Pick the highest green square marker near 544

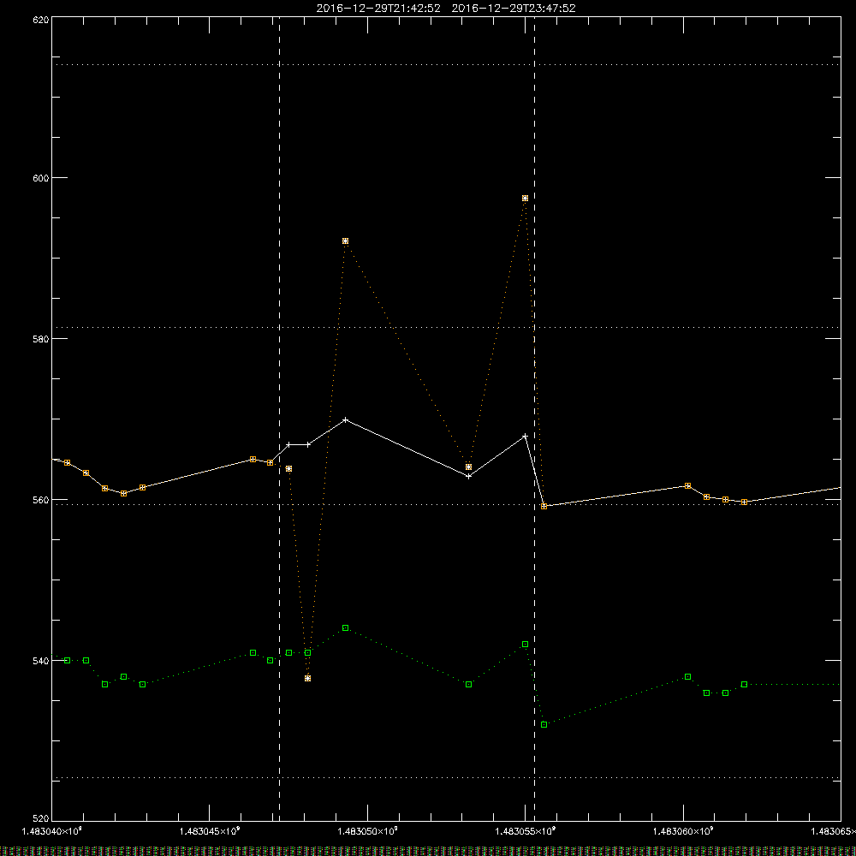pos(346,628)
